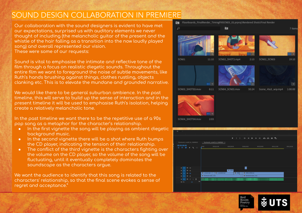This screenshot has width=302, height=213.
Task: Click the new bin folder icon beside search
Action: click(226, 28)
